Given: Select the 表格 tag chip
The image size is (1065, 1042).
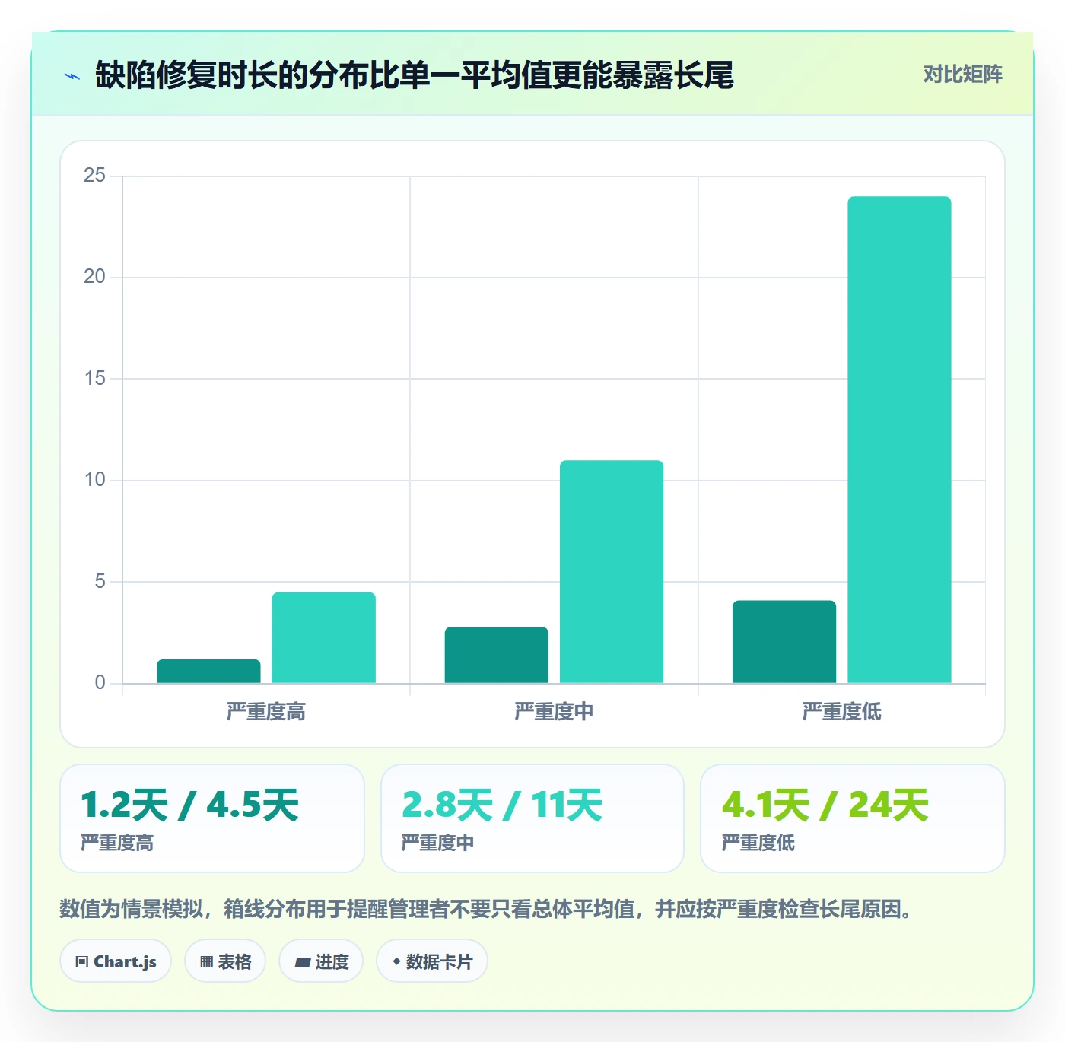Looking at the screenshot, I should pyautogui.click(x=225, y=961).
